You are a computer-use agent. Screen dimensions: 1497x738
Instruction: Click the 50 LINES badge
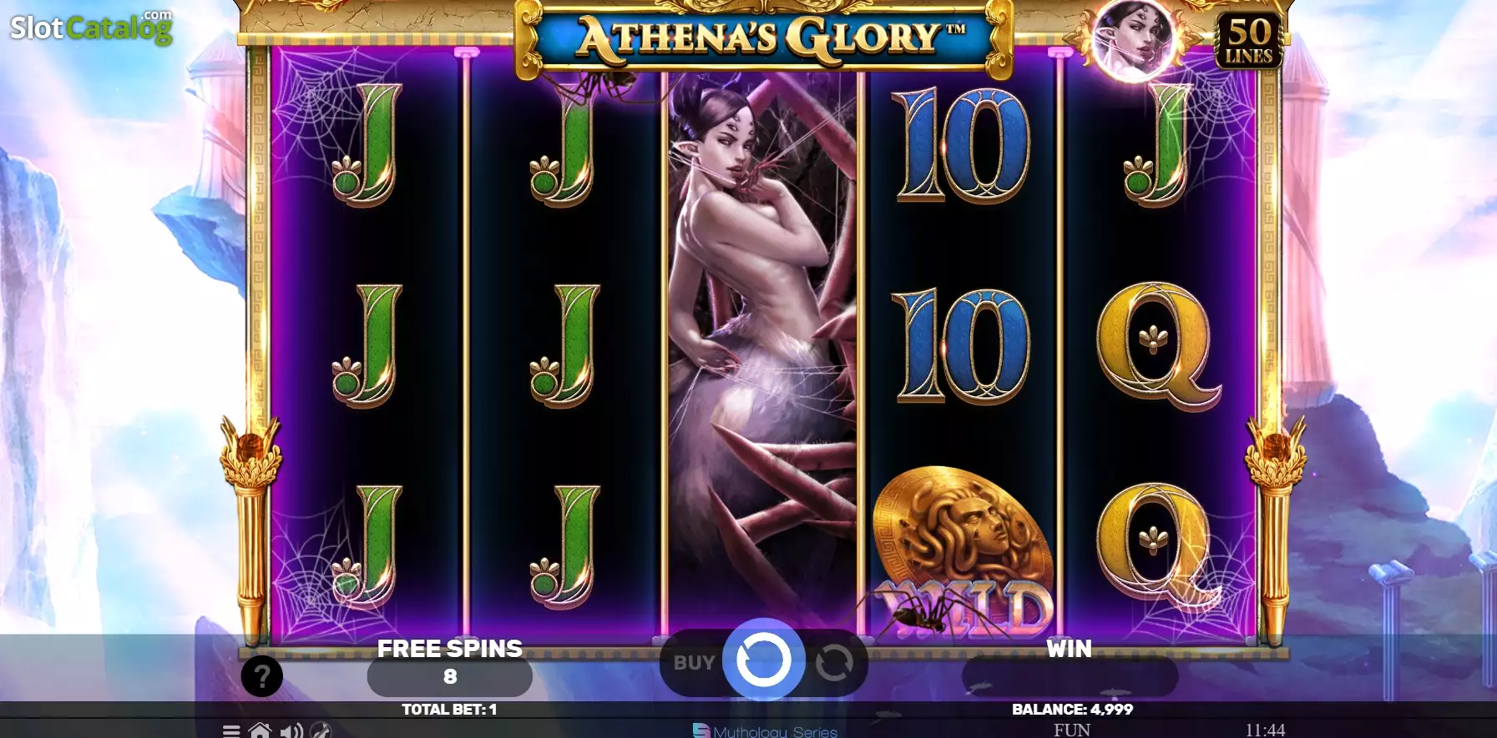pyautogui.click(x=1249, y=40)
